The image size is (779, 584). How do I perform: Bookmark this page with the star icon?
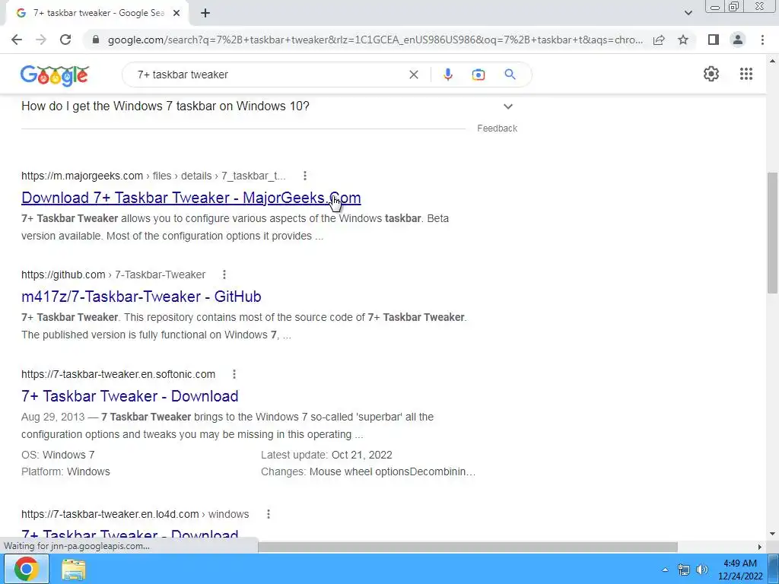683,40
